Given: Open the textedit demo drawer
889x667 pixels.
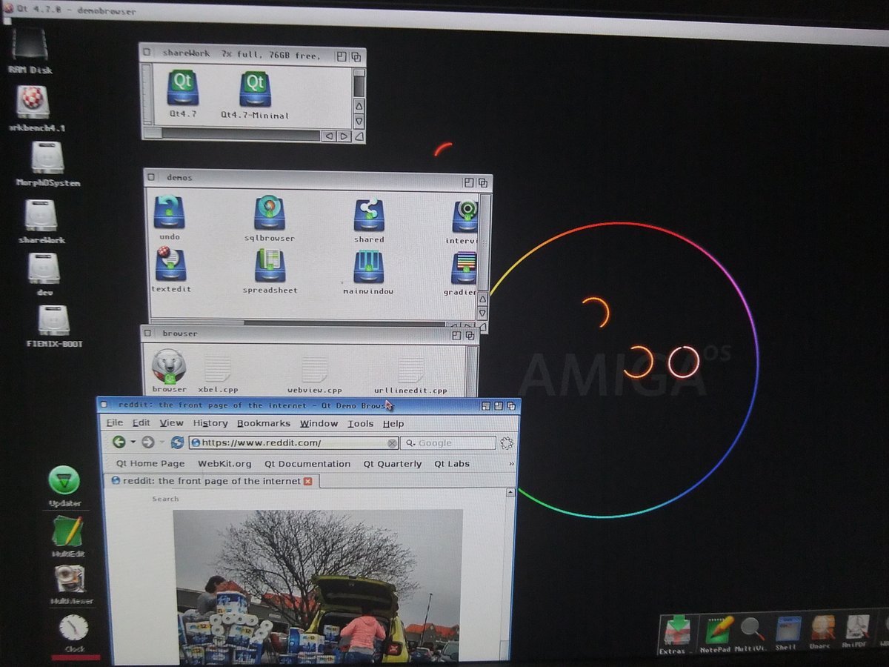Looking at the screenshot, I should pyautogui.click(x=171, y=265).
